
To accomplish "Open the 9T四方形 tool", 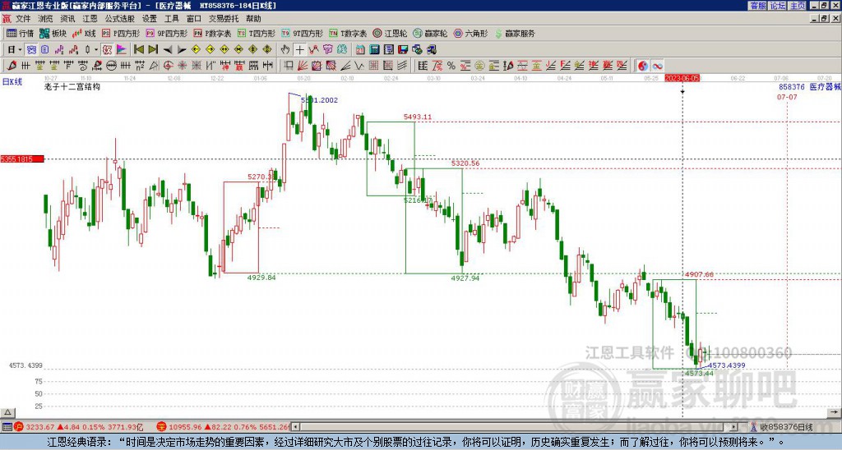I will [303, 33].
